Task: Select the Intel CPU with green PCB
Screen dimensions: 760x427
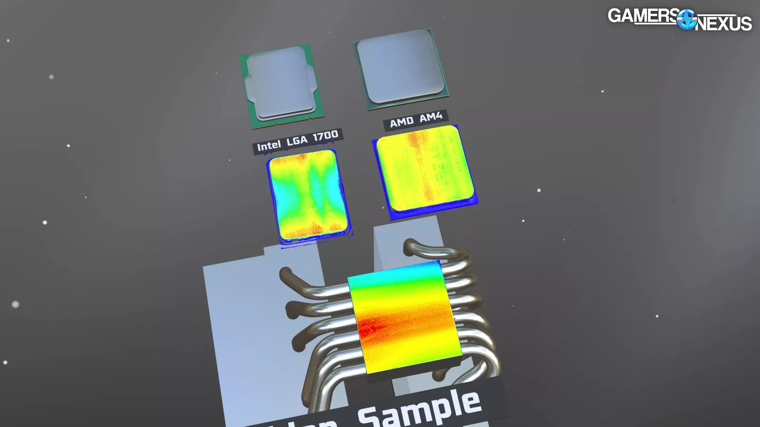Action: (x=281, y=85)
